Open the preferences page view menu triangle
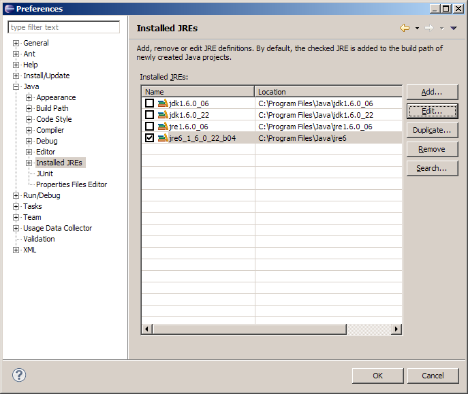 point(454,29)
